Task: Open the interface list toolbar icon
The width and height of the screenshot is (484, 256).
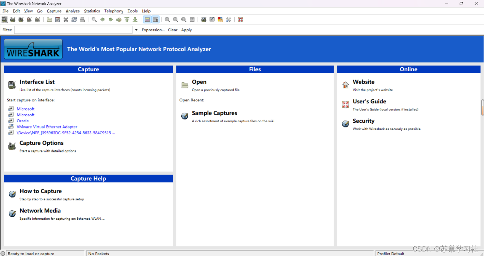Action: point(5,19)
